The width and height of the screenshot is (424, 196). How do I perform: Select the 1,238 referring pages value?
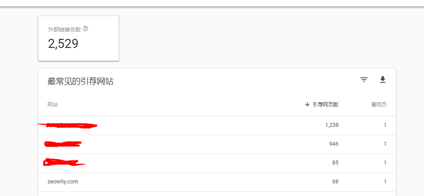332,125
